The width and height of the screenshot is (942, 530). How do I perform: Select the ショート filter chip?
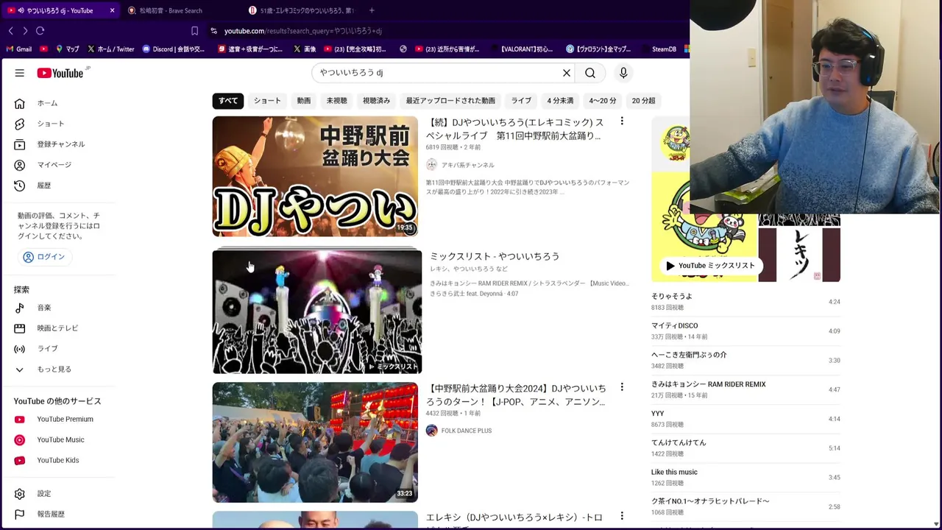point(267,101)
